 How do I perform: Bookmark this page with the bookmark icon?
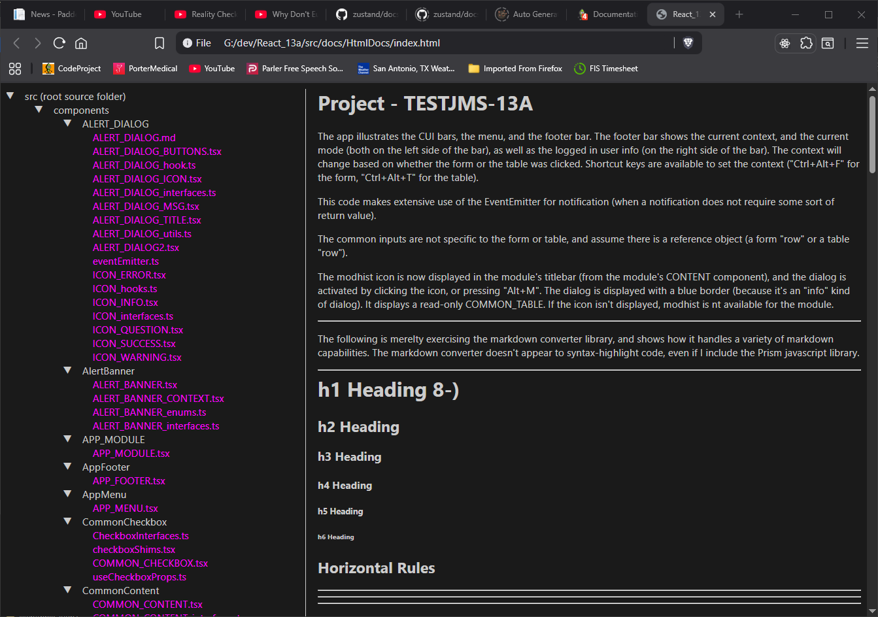(x=160, y=43)
